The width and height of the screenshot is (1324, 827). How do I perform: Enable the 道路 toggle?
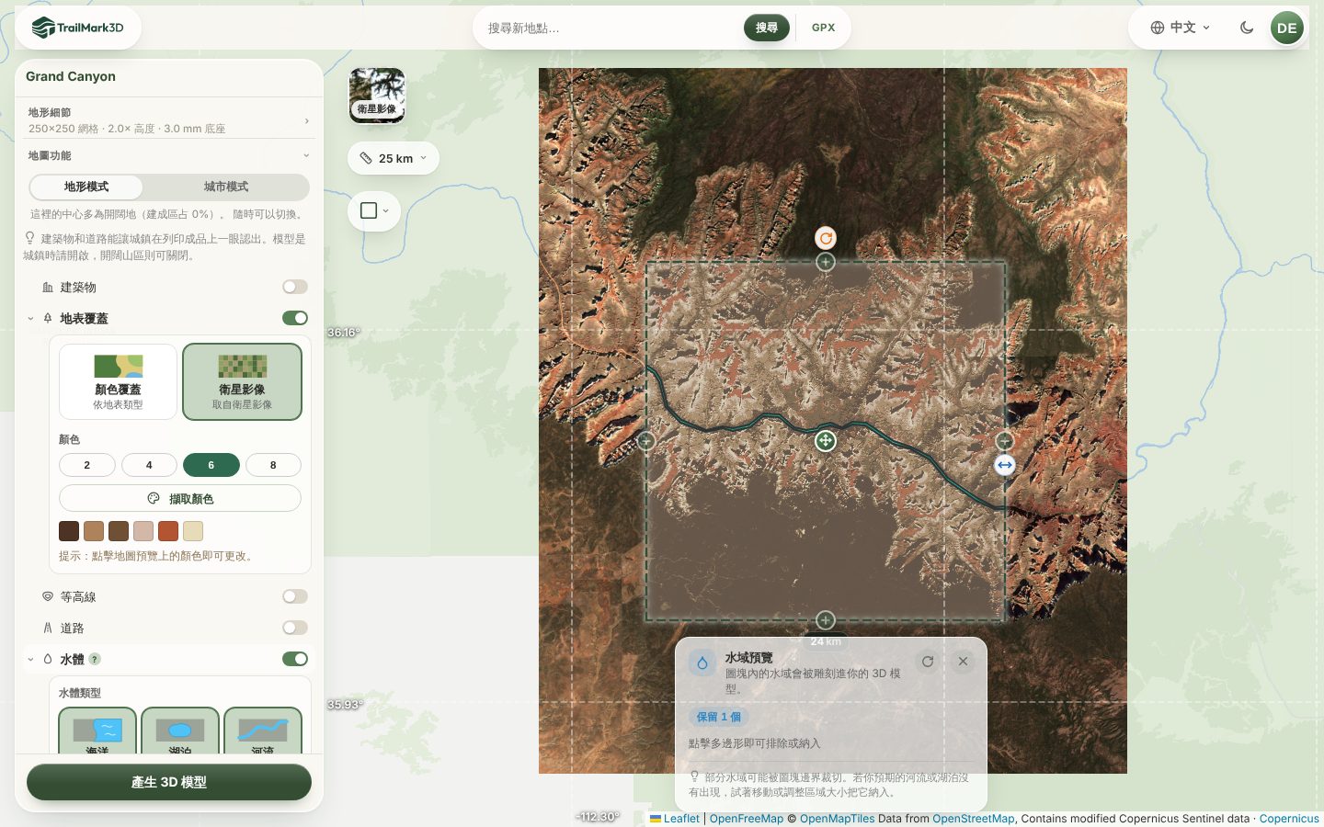tap(295, 628)
